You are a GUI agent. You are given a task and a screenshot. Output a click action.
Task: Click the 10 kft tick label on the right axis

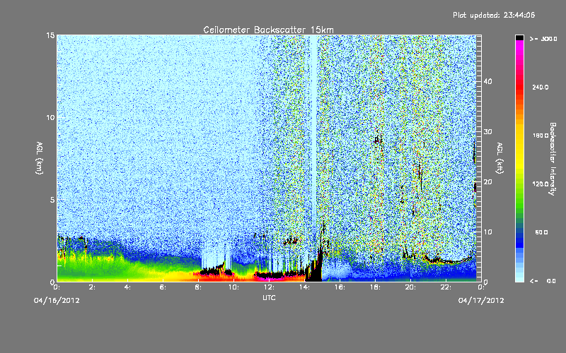coord(487,232)
